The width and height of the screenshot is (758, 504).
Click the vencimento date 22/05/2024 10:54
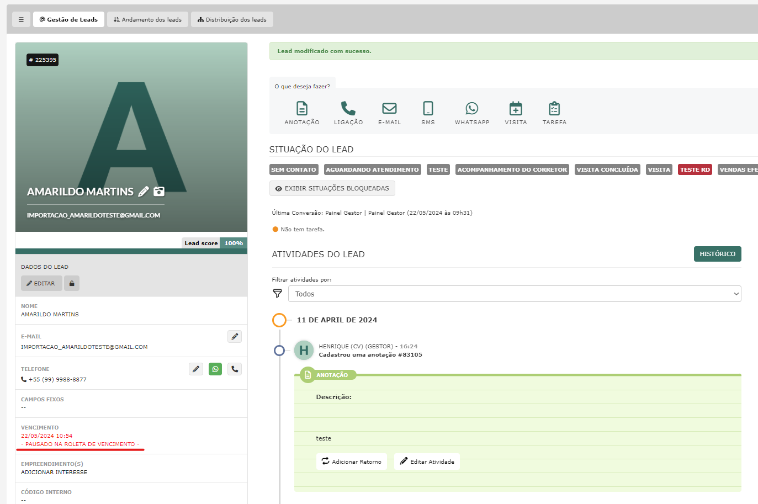[46, 436]
